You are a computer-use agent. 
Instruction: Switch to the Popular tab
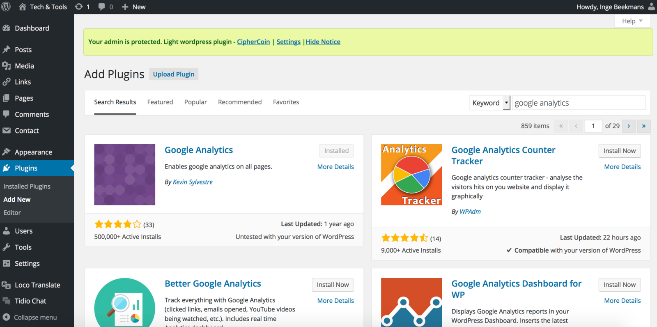coord(195,102)
